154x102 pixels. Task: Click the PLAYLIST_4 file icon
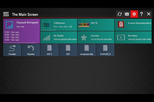[105, 48]
